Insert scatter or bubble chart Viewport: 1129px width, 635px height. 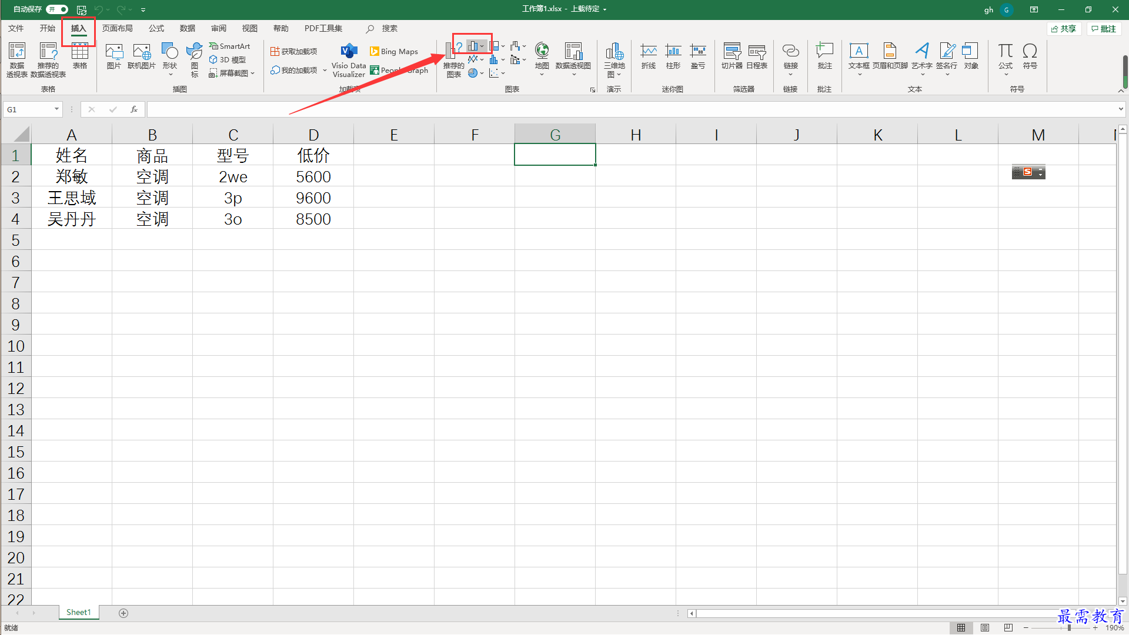494,73
